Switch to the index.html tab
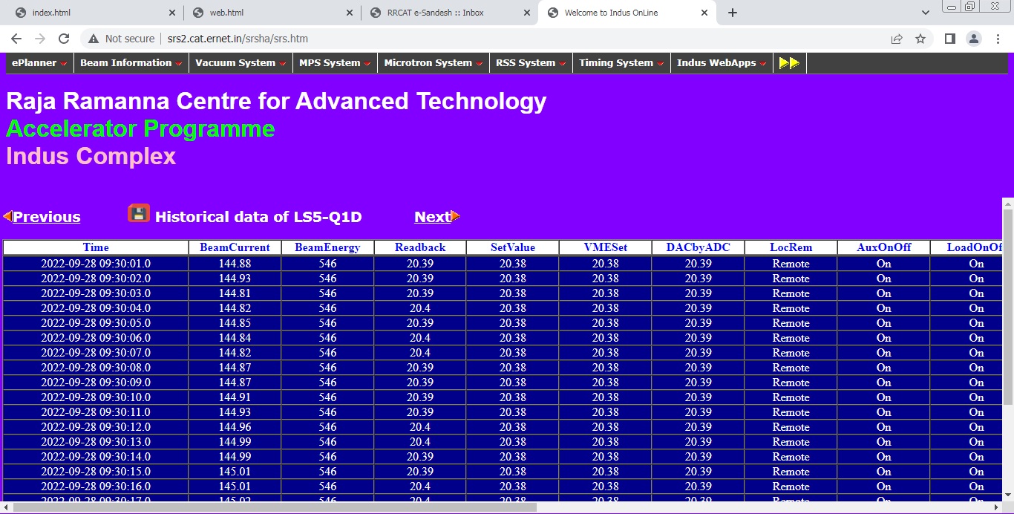This screenshot has height=514, width=1014. pos(94,13)
